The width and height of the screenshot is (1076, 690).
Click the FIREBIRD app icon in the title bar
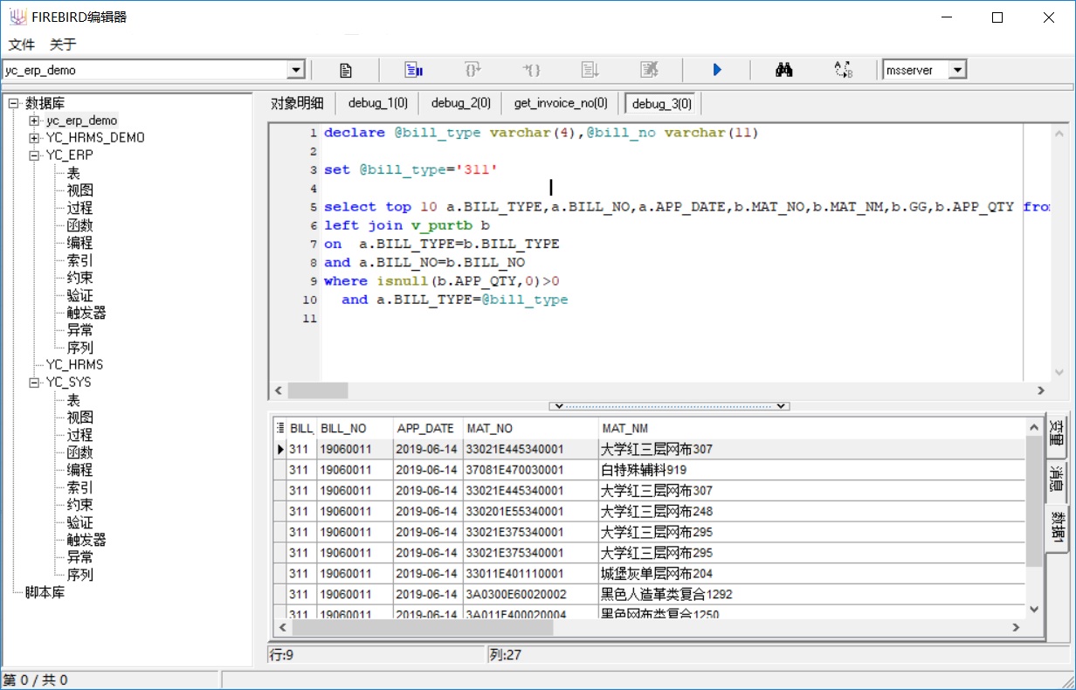click(x=18, y=17)
